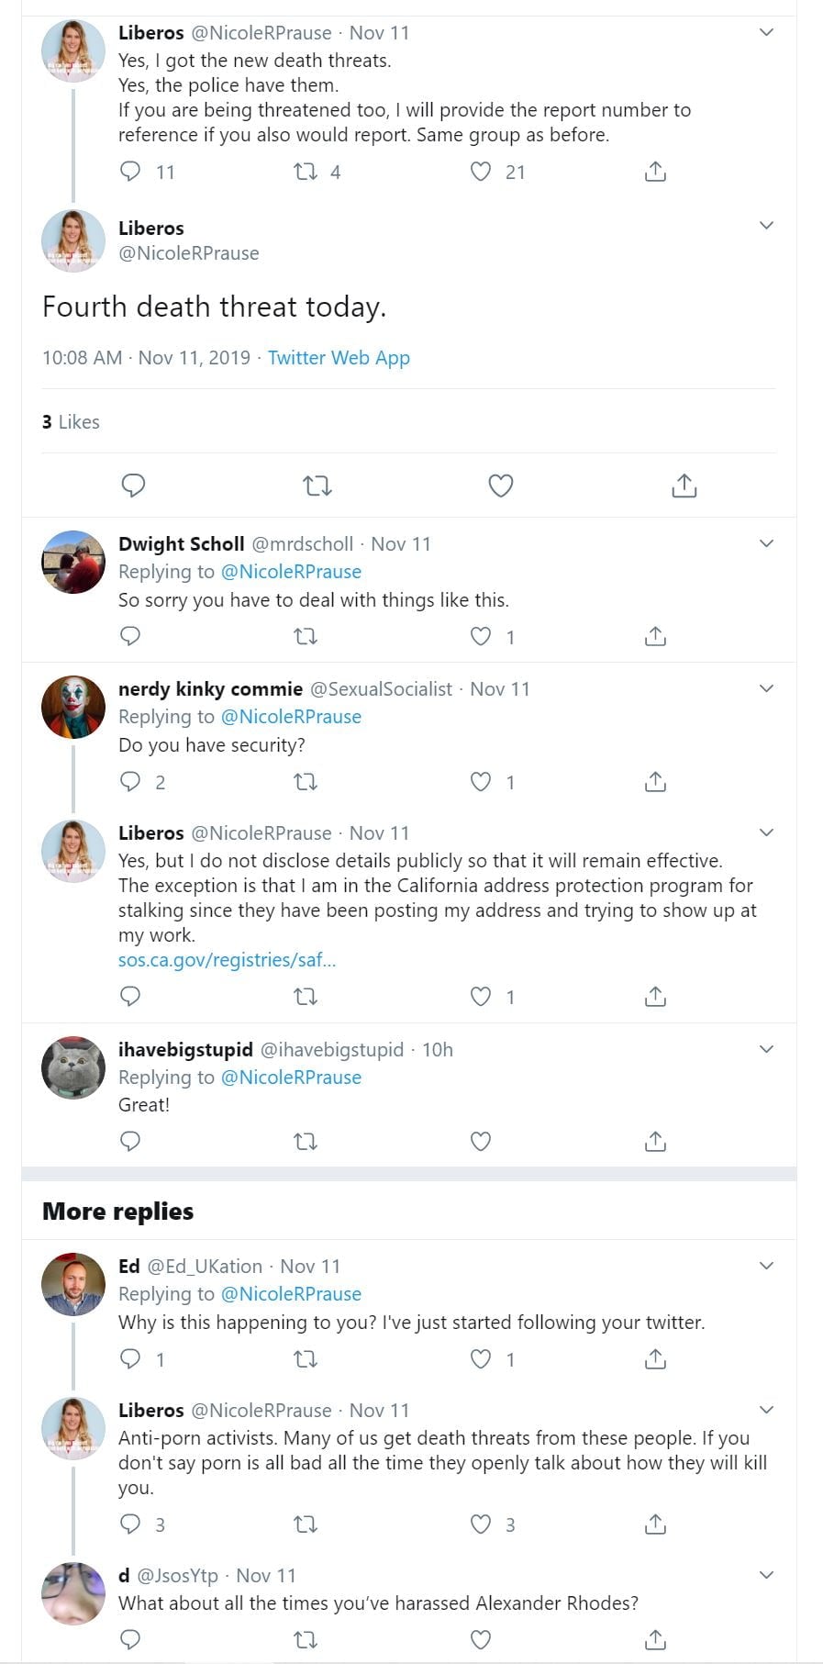Screen dimensions: 823x1664
Task: View the 3 Likes list
Action: coord(71,422)
